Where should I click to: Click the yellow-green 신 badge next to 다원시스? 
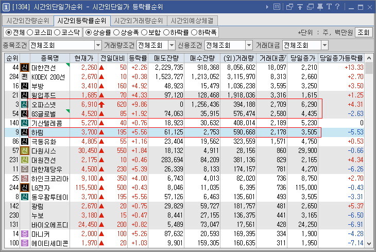pos(25,151)
